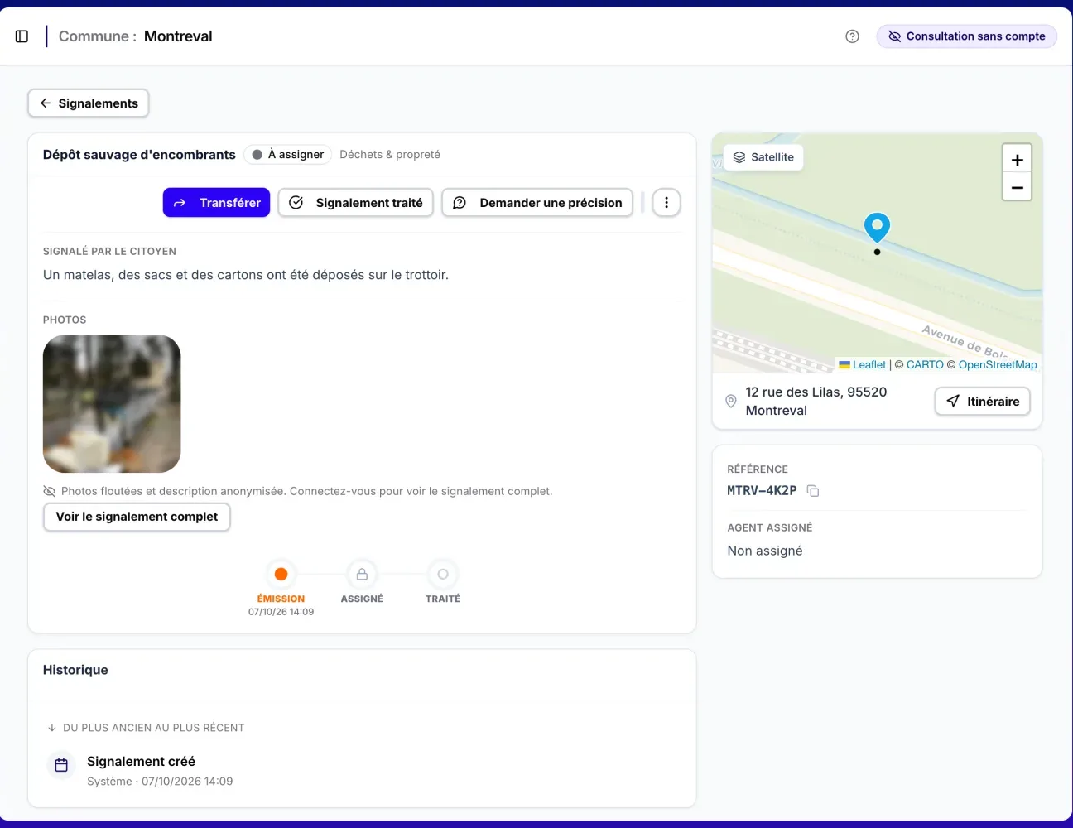Toggle the sidebar panel icon

(22, 36)
